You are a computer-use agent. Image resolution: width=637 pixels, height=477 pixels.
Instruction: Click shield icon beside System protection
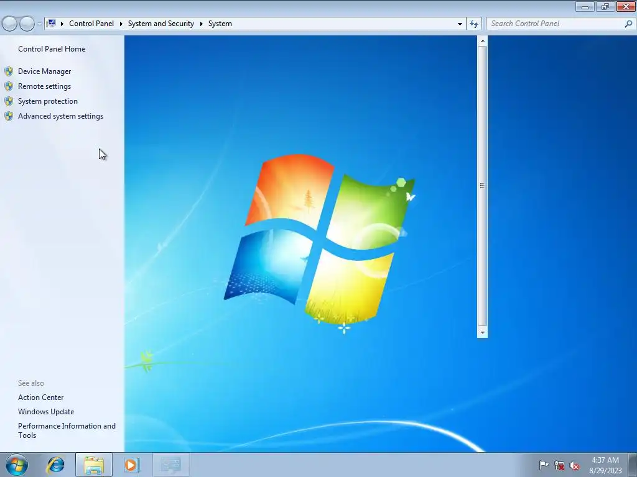tap(9, 101)
